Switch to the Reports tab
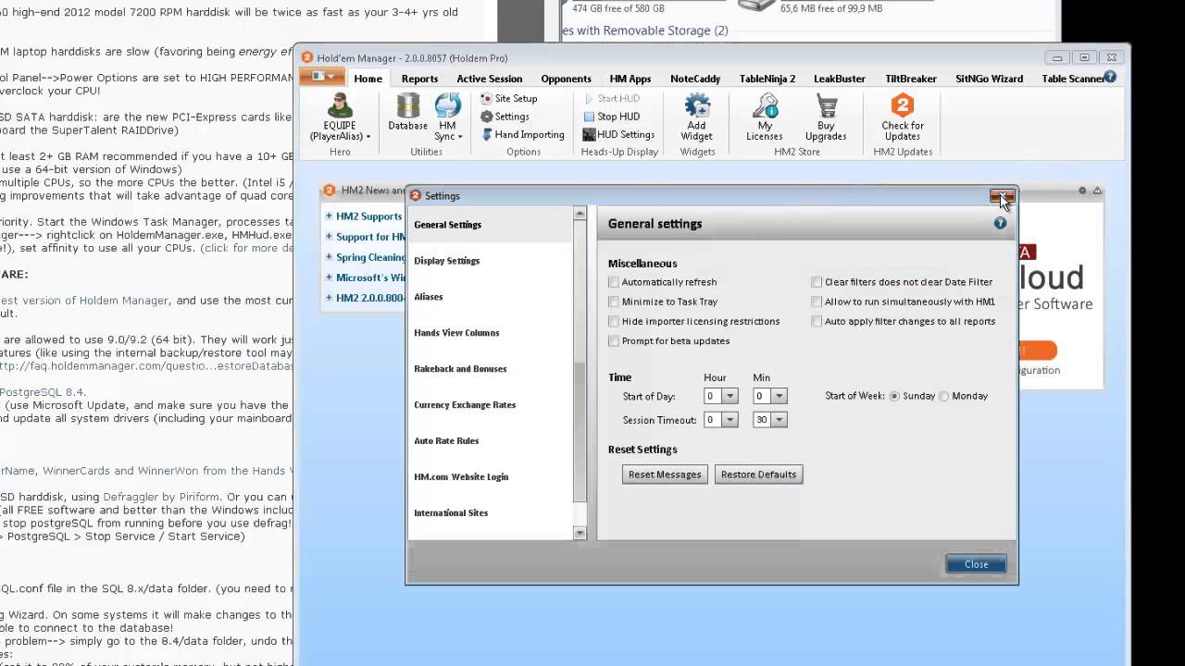Viewport: 1185px width, 666px height. click(x=419, y=79)
